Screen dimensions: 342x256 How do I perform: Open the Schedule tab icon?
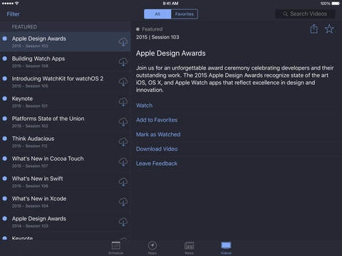tap(115, 246)
